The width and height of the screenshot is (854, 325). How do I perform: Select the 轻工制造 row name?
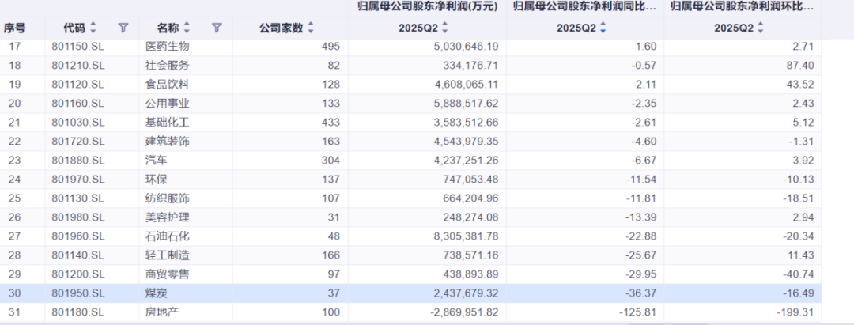[x=168, y=255]
